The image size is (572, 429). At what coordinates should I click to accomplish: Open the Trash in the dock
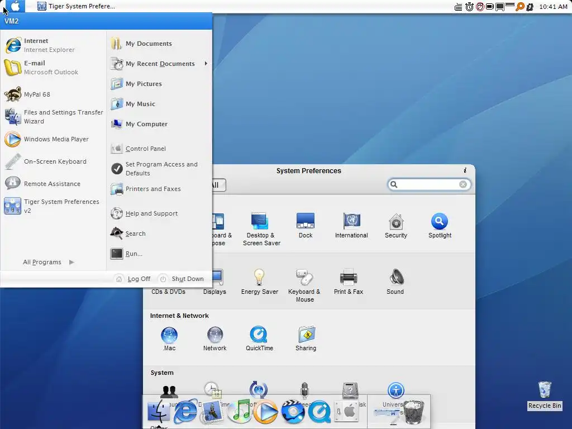point(414,412)
